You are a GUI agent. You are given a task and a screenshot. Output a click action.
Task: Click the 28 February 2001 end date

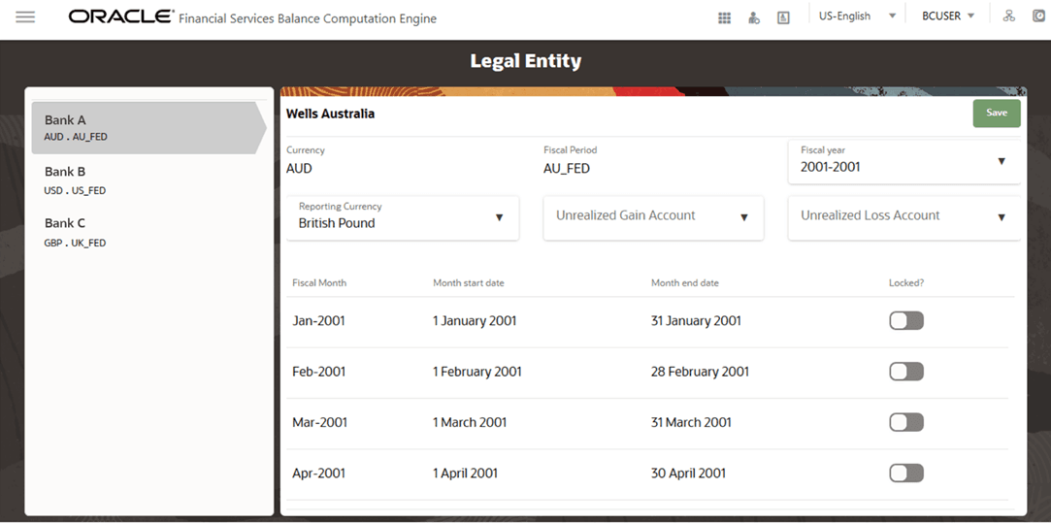tap(700, 372)
